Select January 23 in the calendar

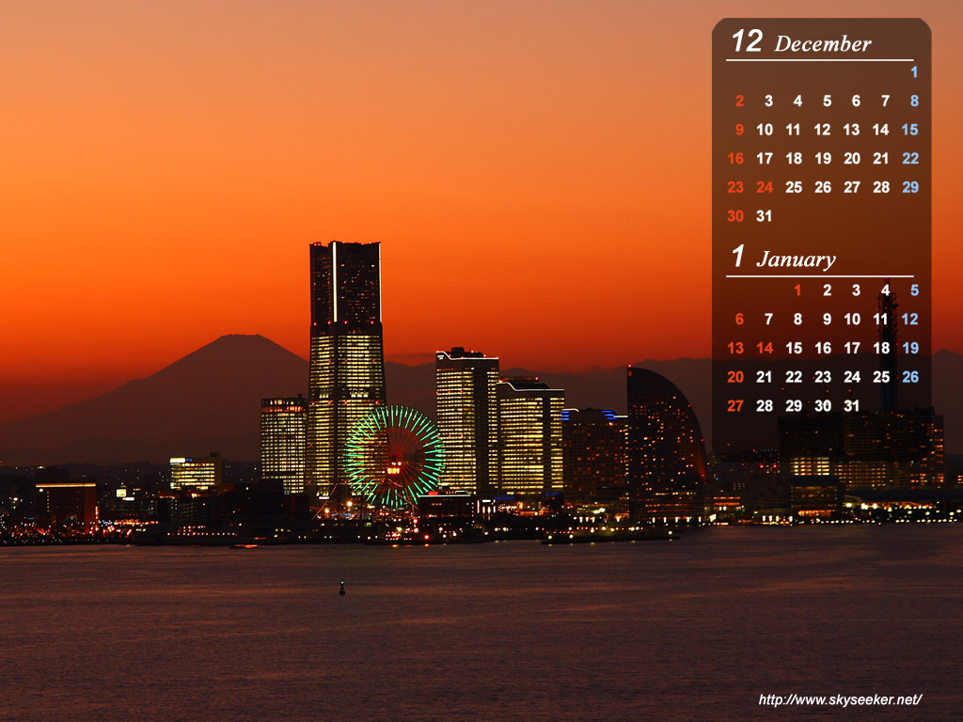coord(822,377)
